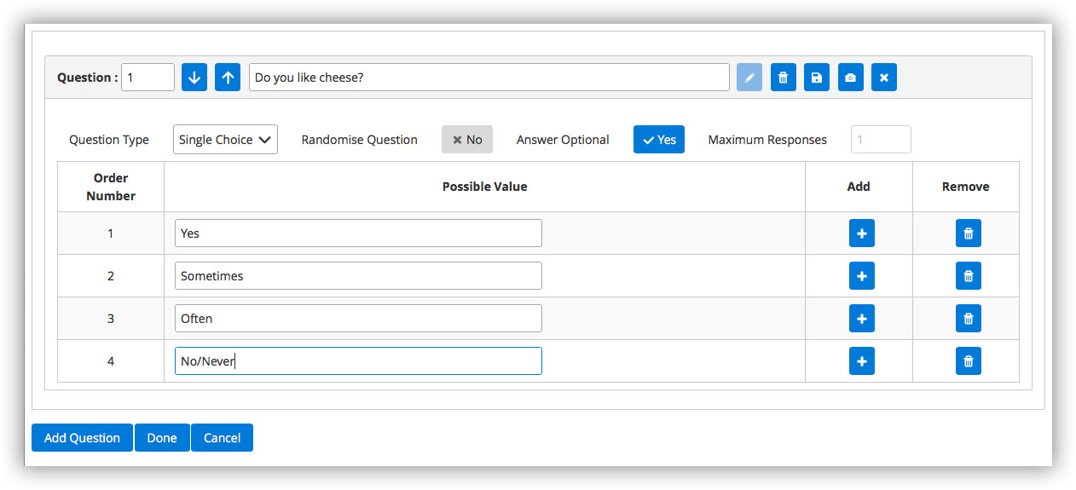Move question up with the up arrow

[x=228, y=78]
